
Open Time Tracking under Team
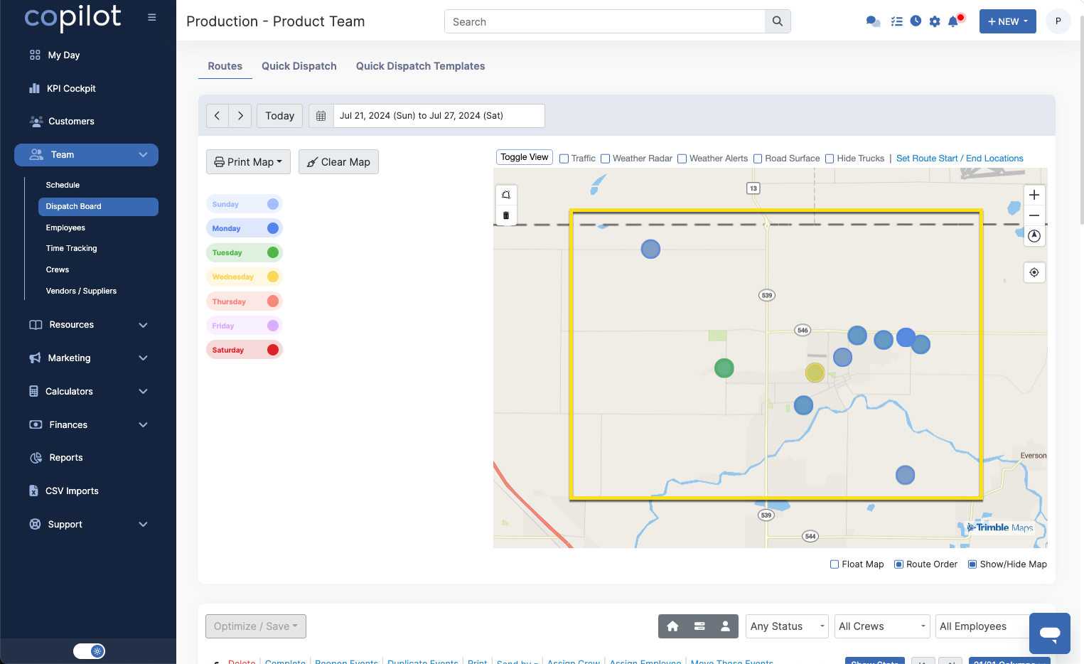(71, 248)
